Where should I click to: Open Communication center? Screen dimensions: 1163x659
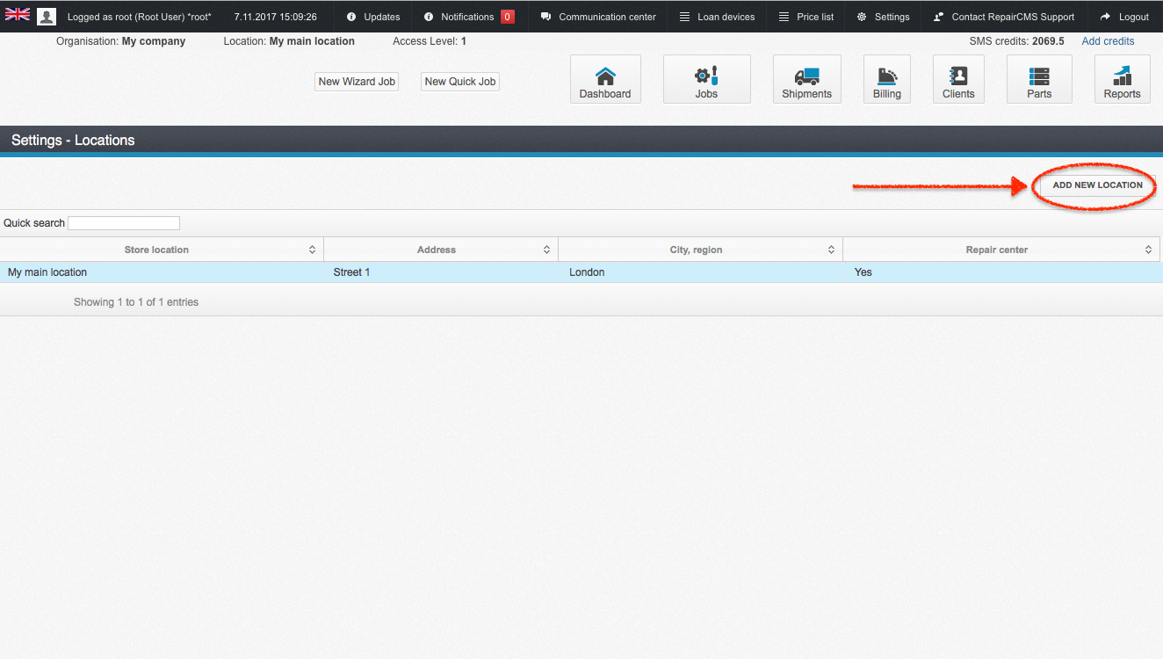[598, 17]
